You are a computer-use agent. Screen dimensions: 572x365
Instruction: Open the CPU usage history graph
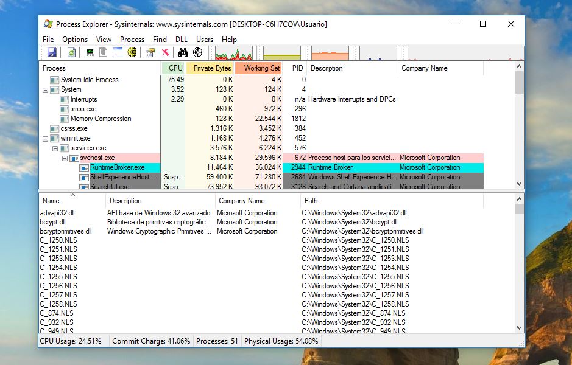pyautogui.click(x=234, y=53)
